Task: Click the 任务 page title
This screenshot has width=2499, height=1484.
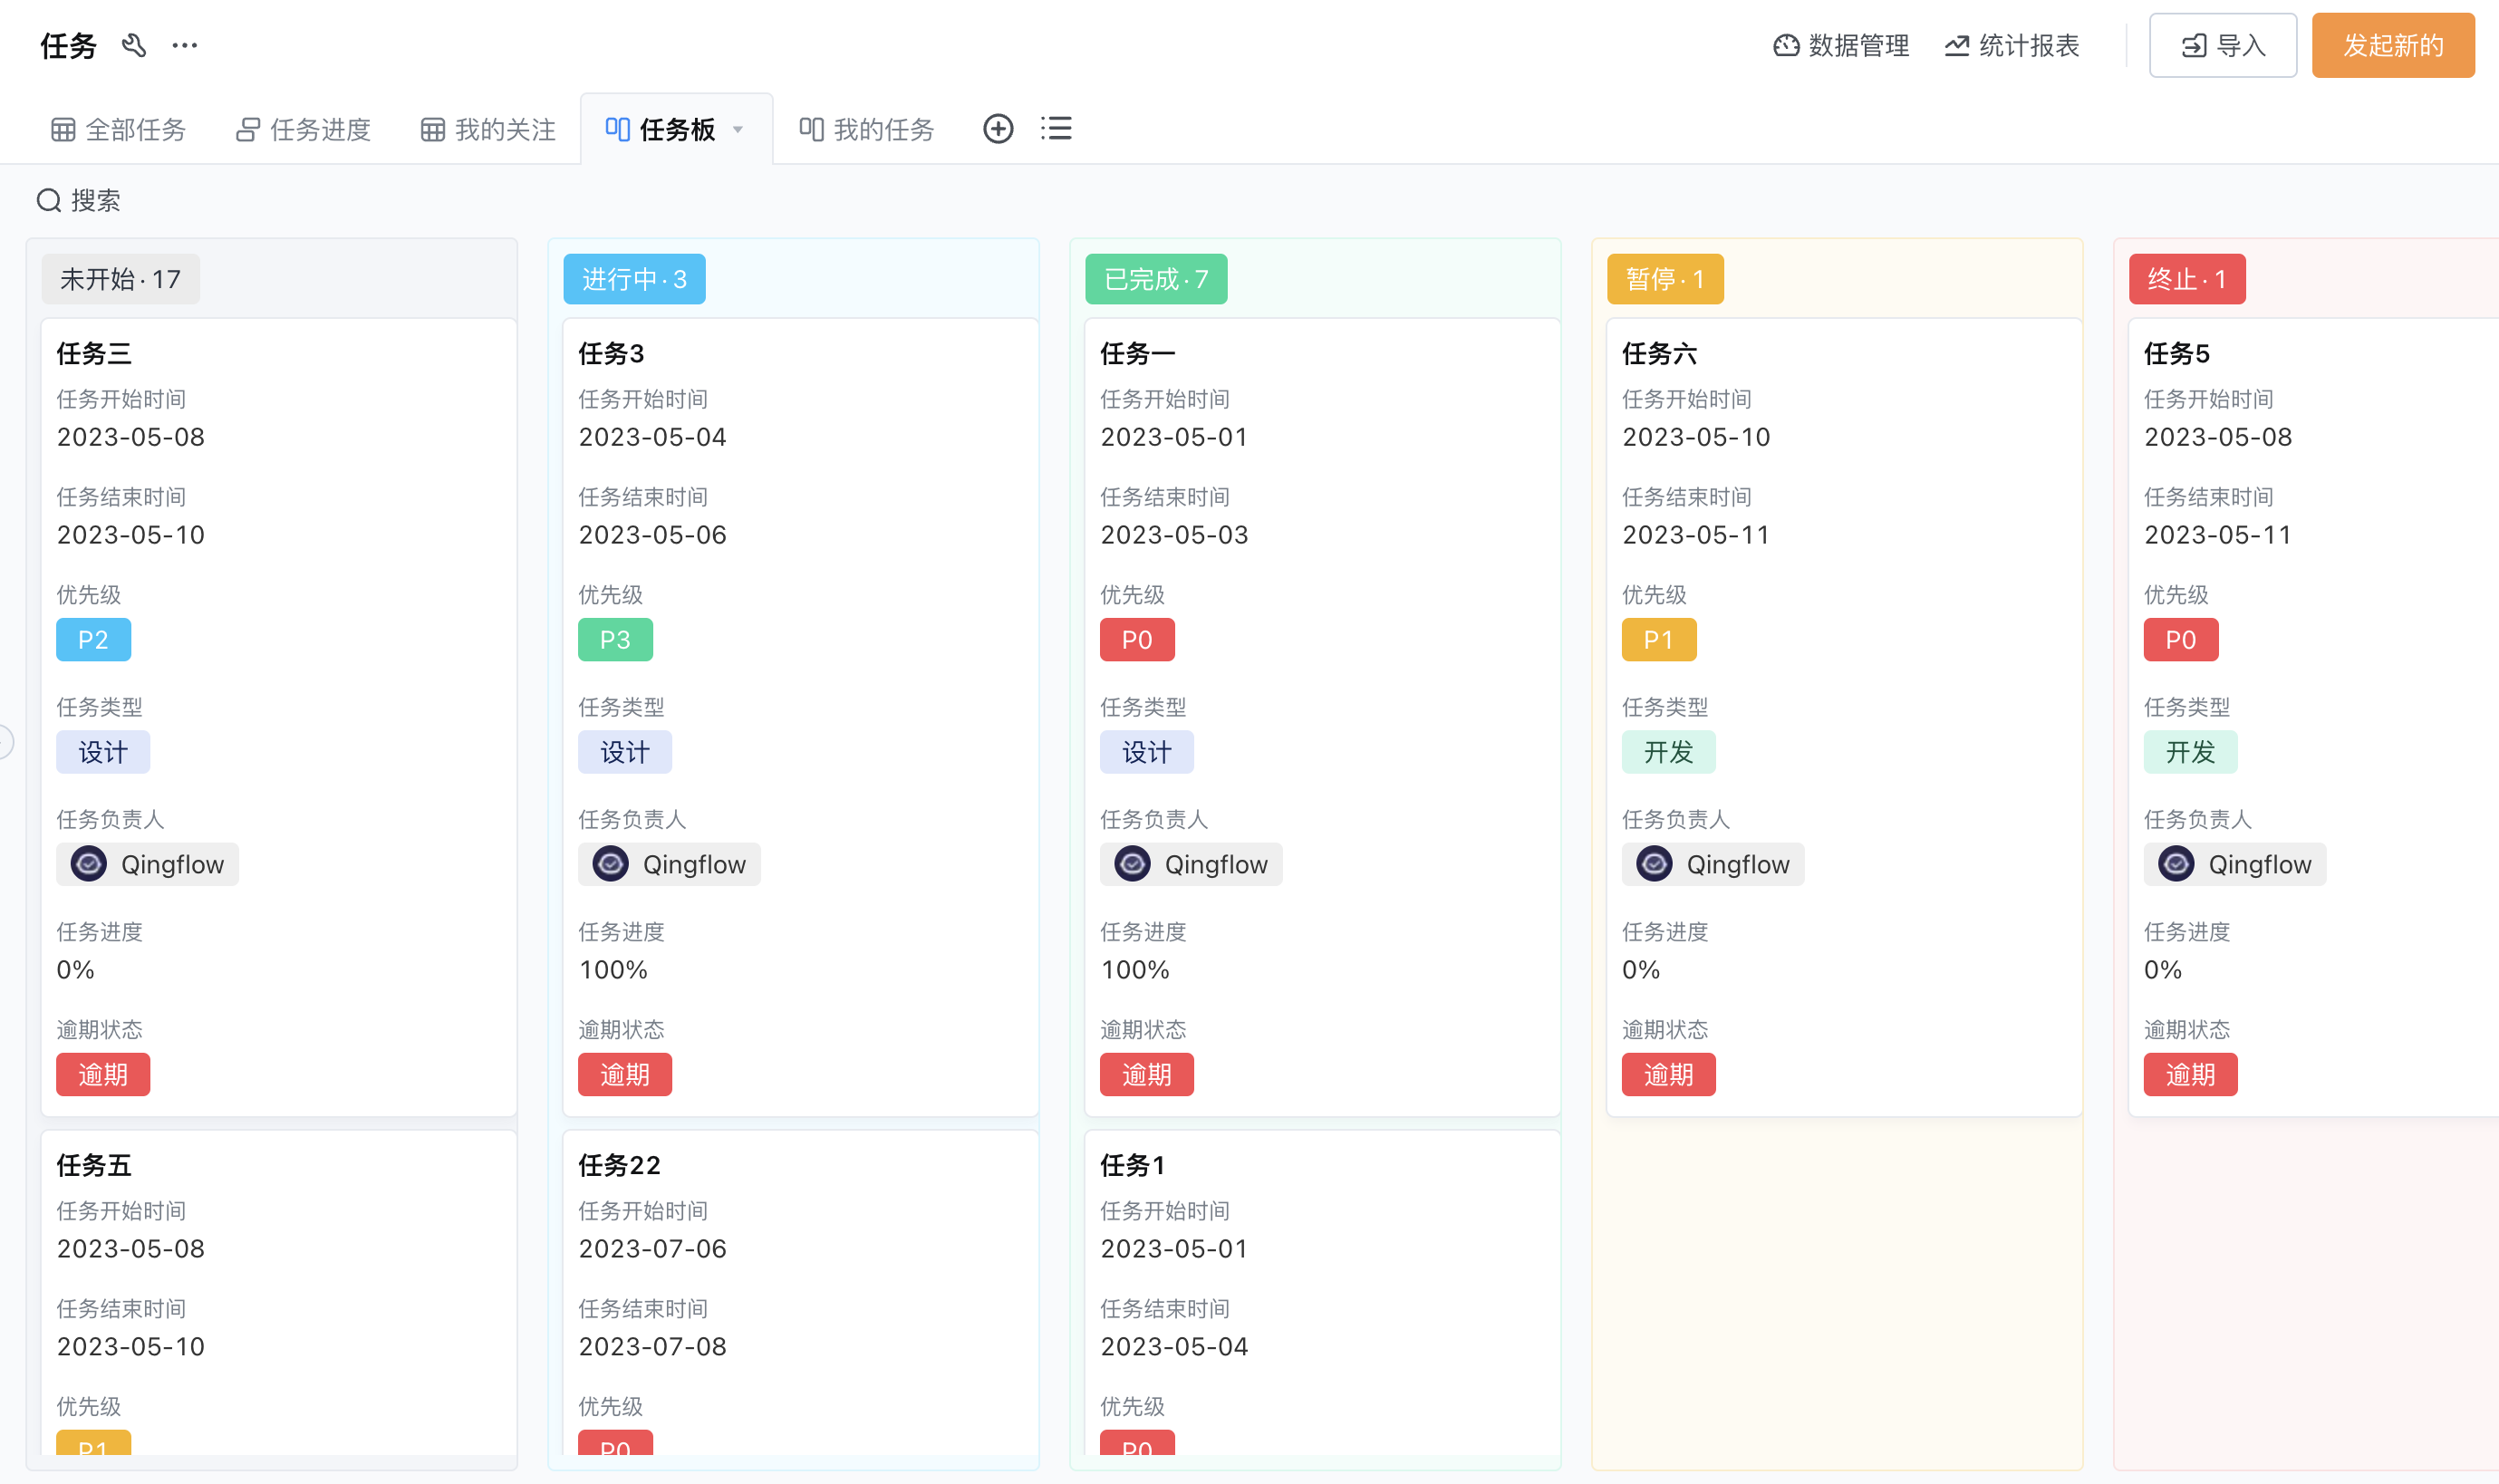Action: [x=68, y=45]
